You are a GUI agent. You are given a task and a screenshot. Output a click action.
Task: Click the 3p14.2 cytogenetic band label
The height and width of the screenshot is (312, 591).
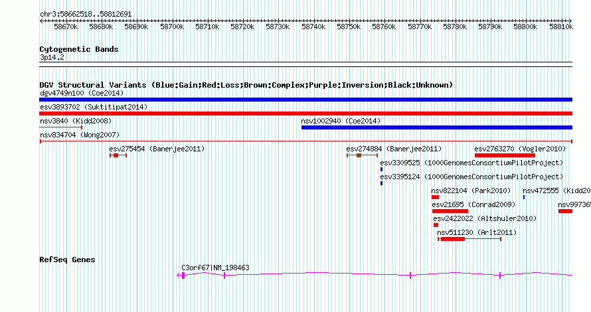[x=52, y=57]
